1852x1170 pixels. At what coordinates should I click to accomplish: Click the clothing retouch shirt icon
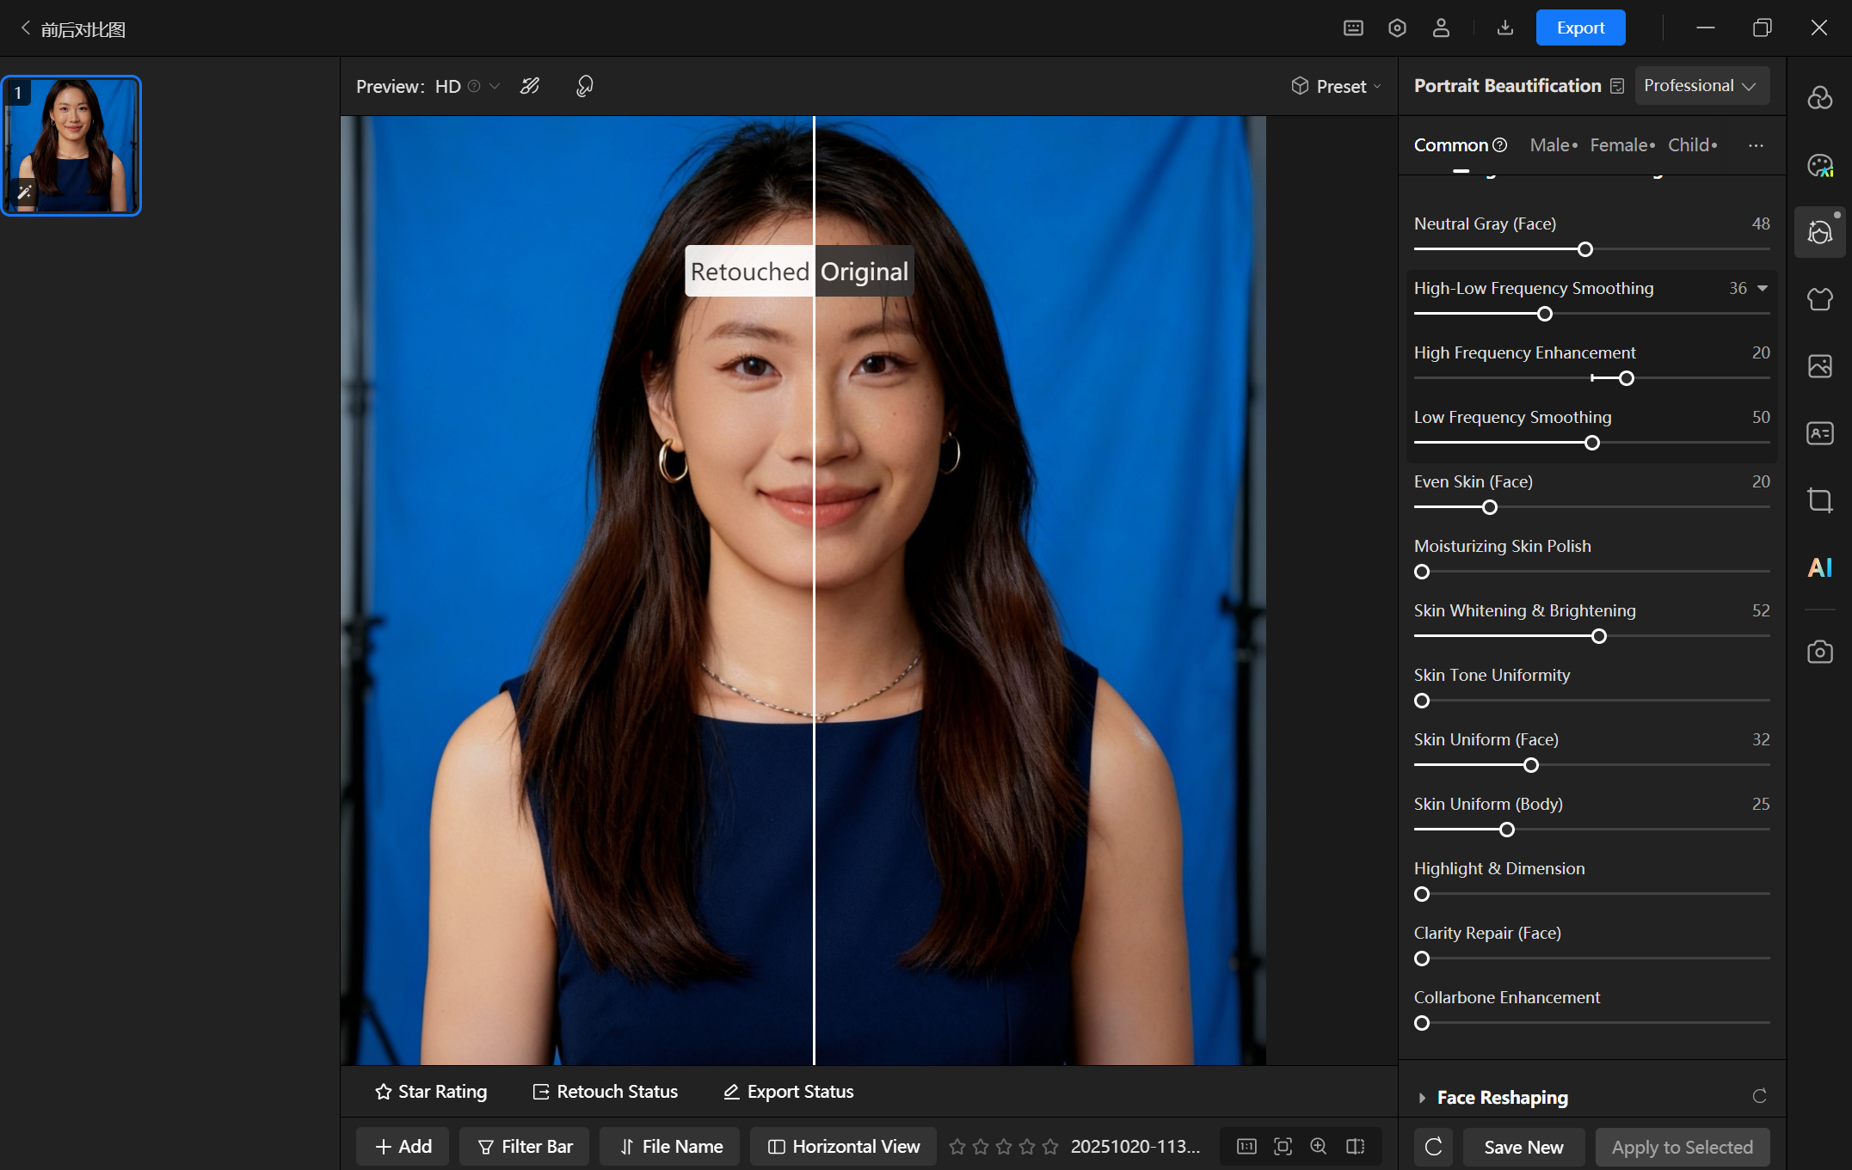coord(1819,299)
